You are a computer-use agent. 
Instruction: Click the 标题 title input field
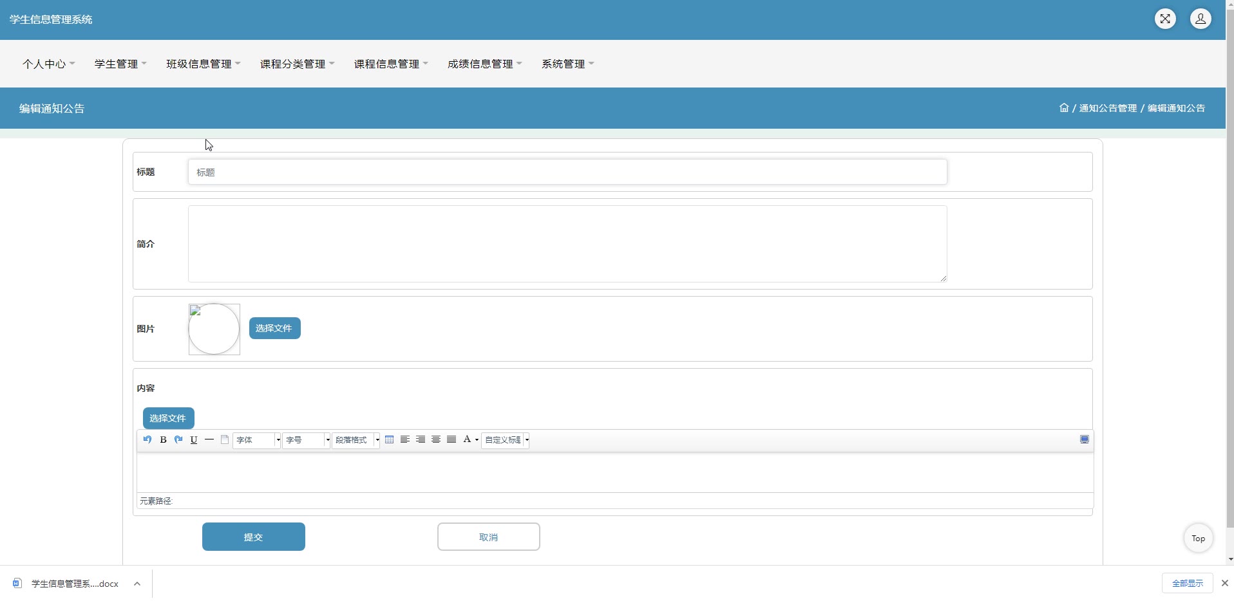(567, 172)
